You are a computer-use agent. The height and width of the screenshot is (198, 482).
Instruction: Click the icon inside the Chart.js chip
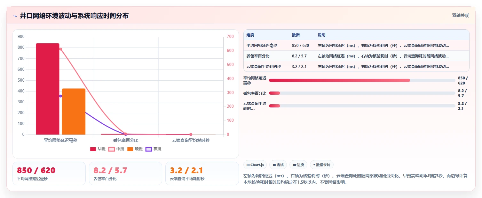248,165
